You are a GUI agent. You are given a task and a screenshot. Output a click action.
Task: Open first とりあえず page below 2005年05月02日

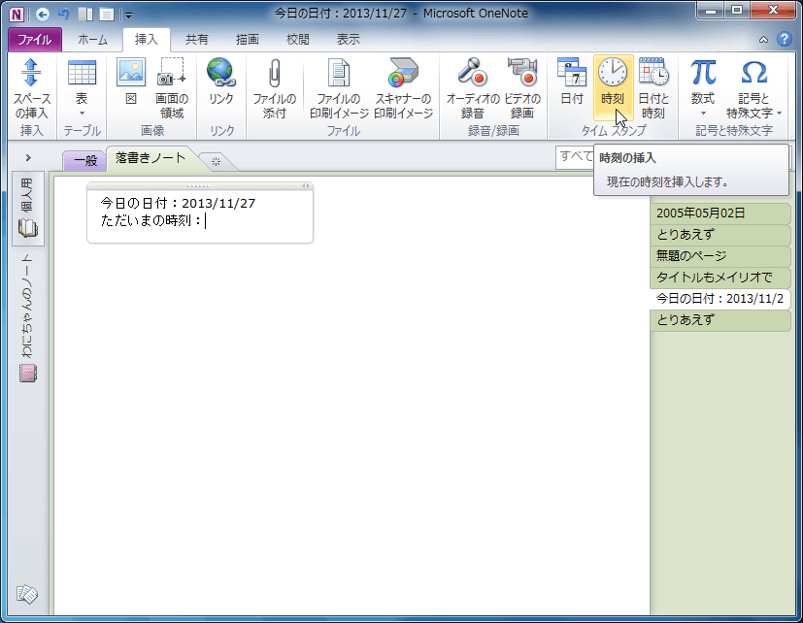[x=720, y=235]
